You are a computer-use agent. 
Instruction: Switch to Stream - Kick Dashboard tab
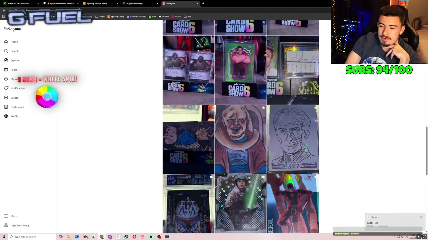[20, 3]
